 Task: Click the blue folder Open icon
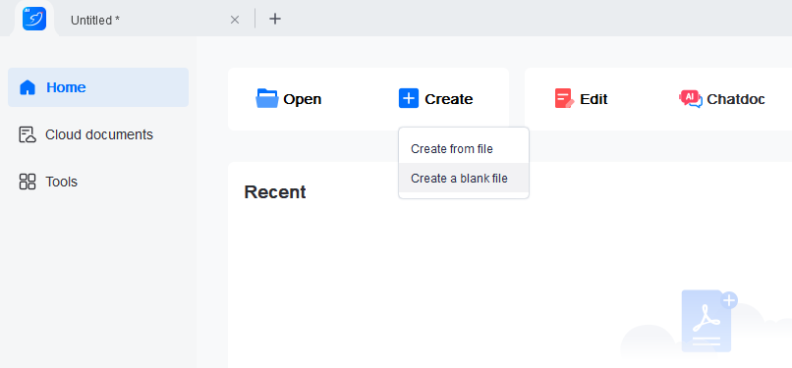266,99
